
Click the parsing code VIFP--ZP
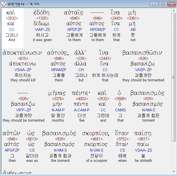pos(24,110)
